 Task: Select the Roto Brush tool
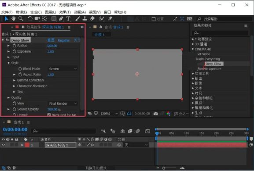[101, 19]
